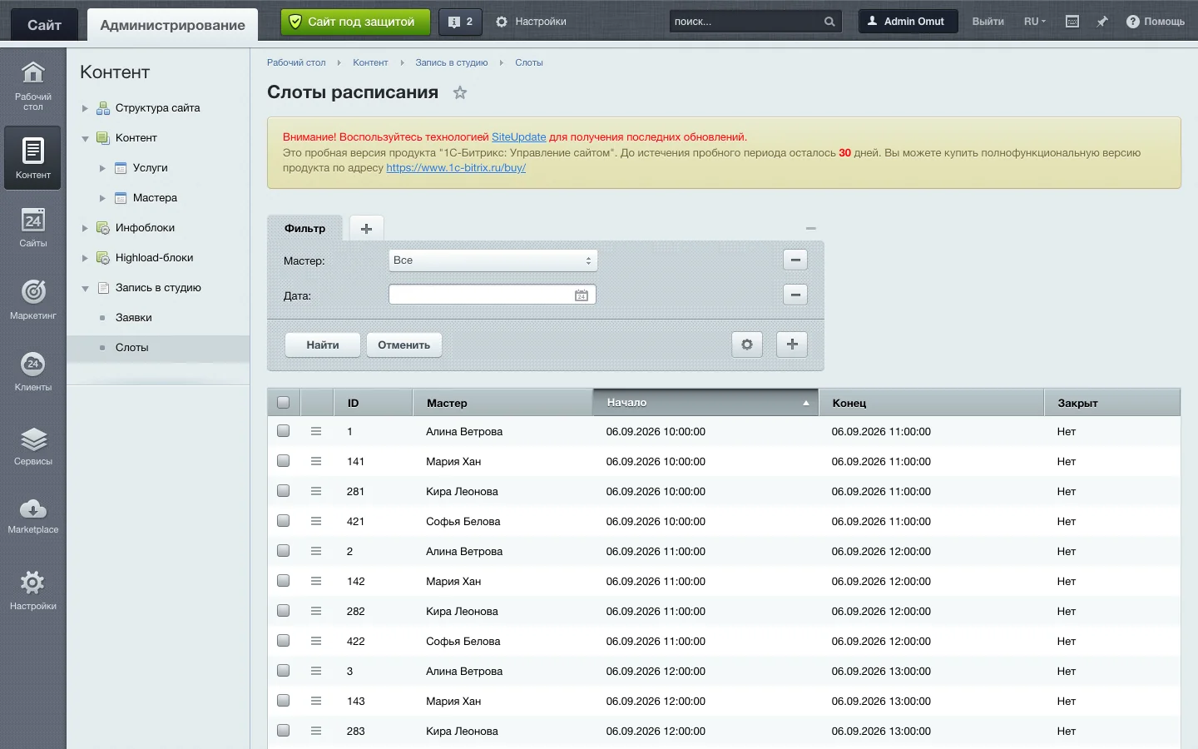Screen dimensions: 1198x749
Task: Open the Сервисы sidebar section
Action: (x=33, y=446)
